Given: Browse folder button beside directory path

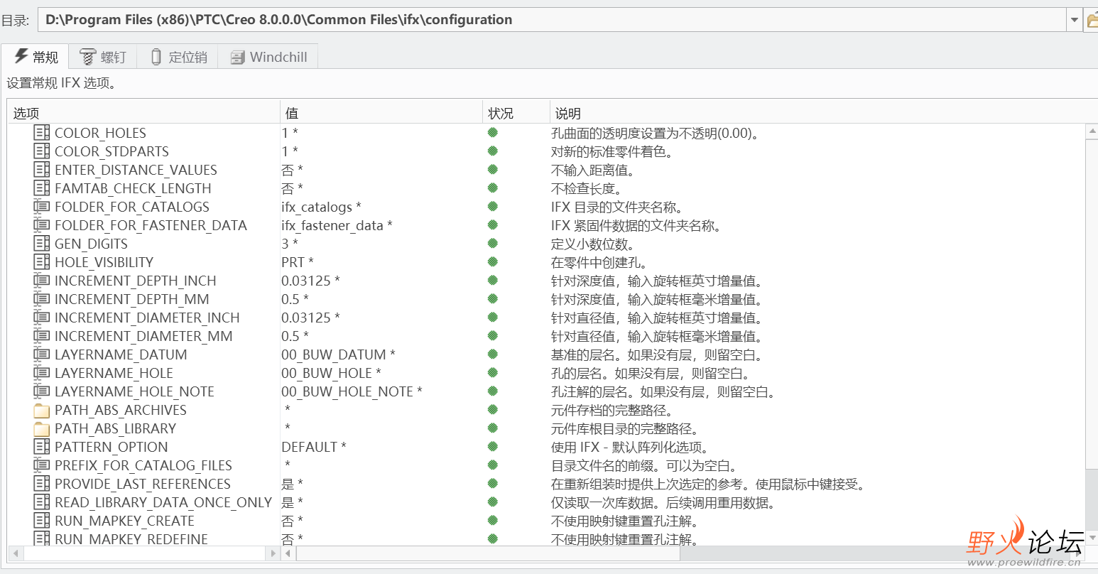Looking at the screenshot, I should pyautogui.click(x=1092, y=20).
